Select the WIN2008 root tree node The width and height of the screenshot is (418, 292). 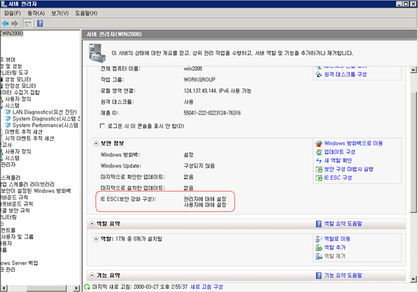point(12,33)
